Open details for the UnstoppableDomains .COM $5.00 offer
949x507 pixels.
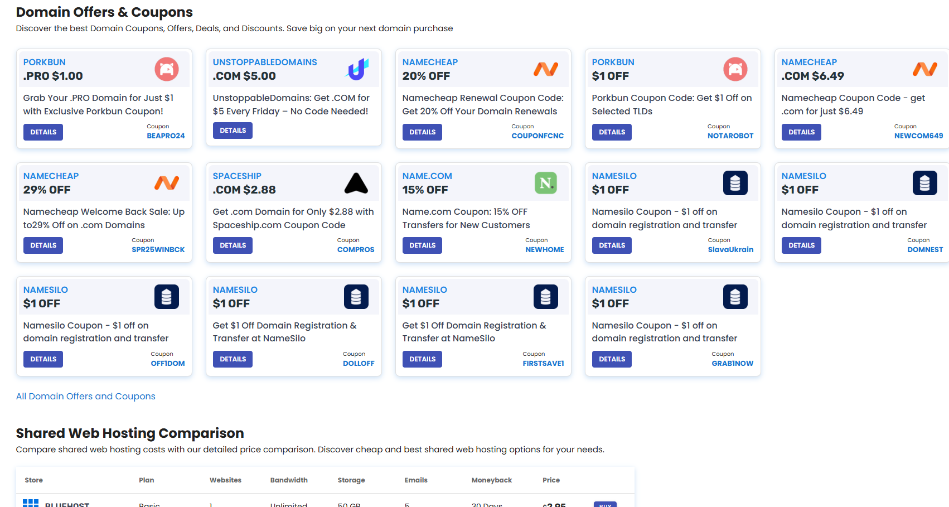point(233,131)
